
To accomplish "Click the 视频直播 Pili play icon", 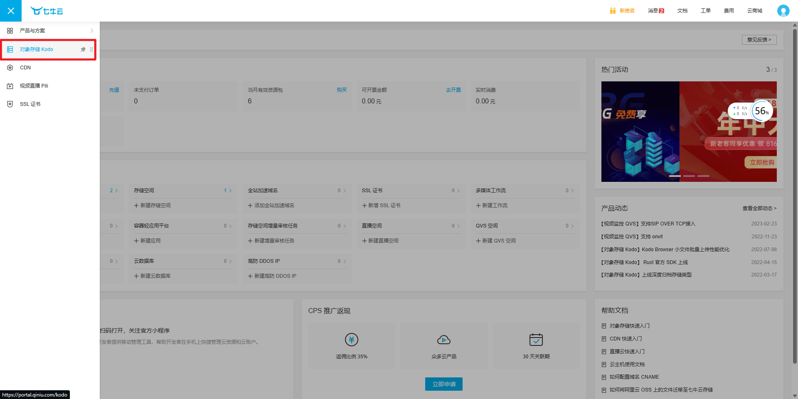I will point(10,86).
